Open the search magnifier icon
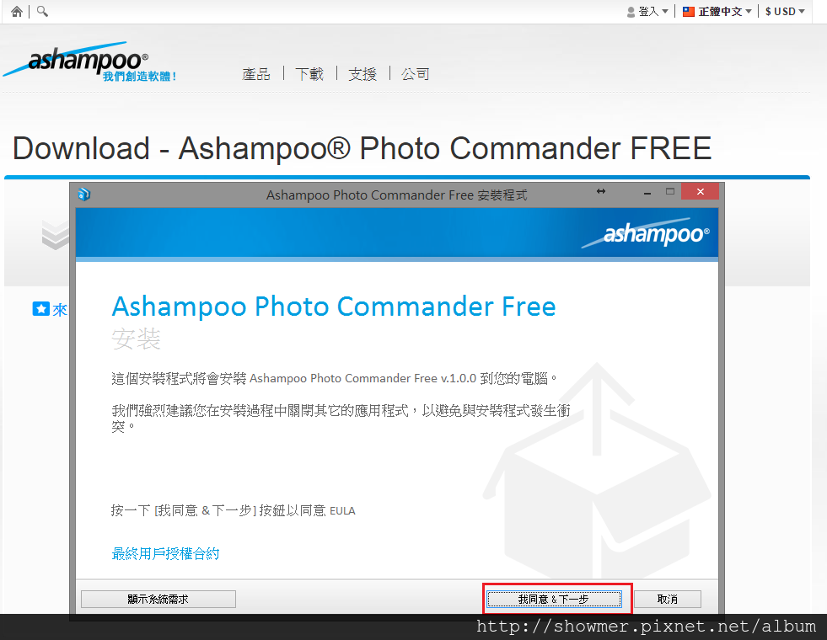The height and width of the screenshot is (640, 827). tap(42, 12)
